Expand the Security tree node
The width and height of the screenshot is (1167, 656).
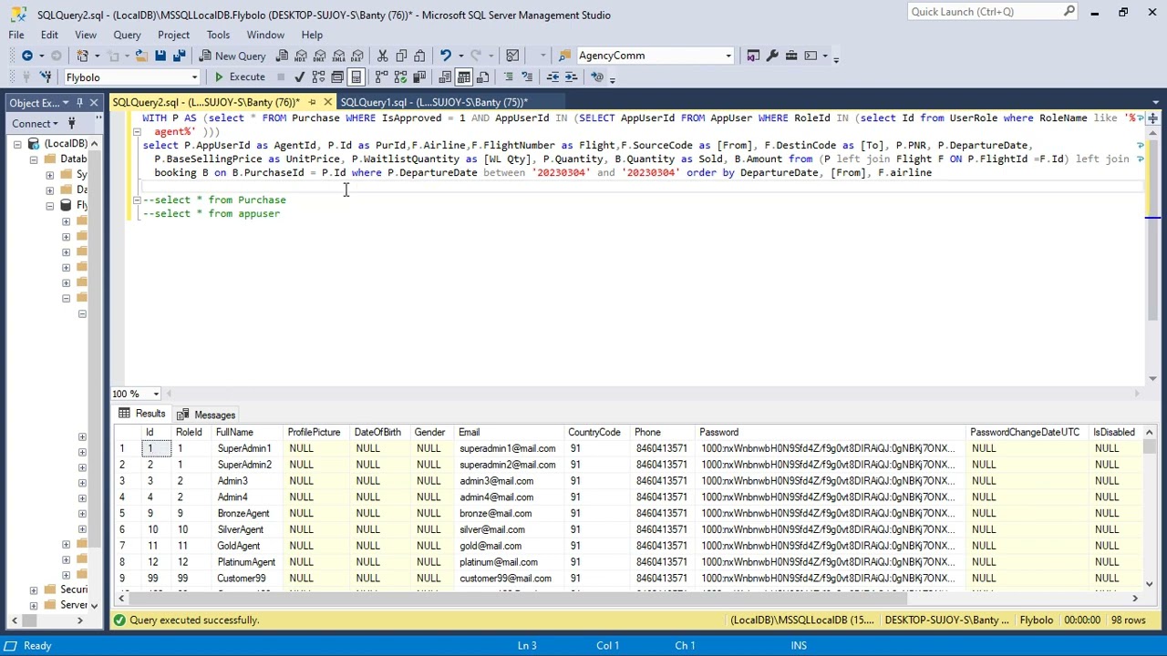(x=34, y=589)
